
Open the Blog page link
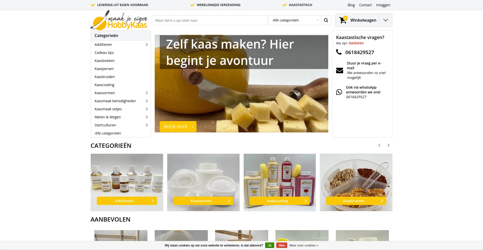(x=351, y=5)
